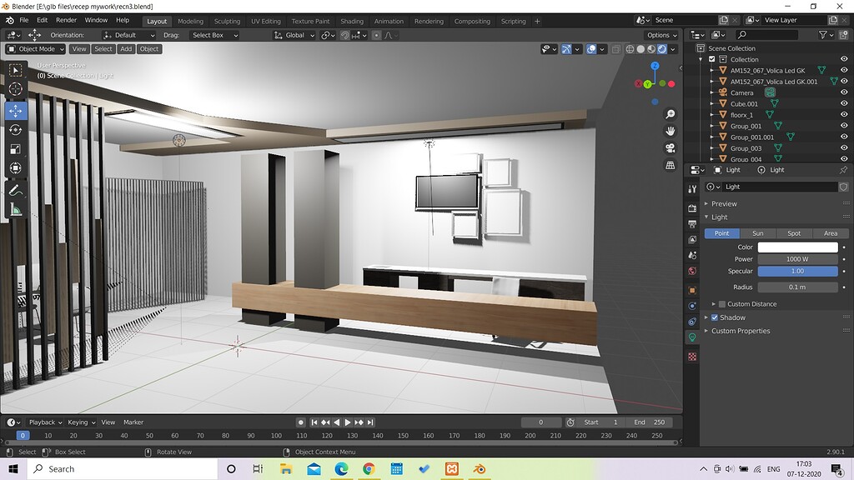Click the Blender logo in menu bar
Image resolution: width=854 pixels, height=480 pixels.
coord(10,20)
